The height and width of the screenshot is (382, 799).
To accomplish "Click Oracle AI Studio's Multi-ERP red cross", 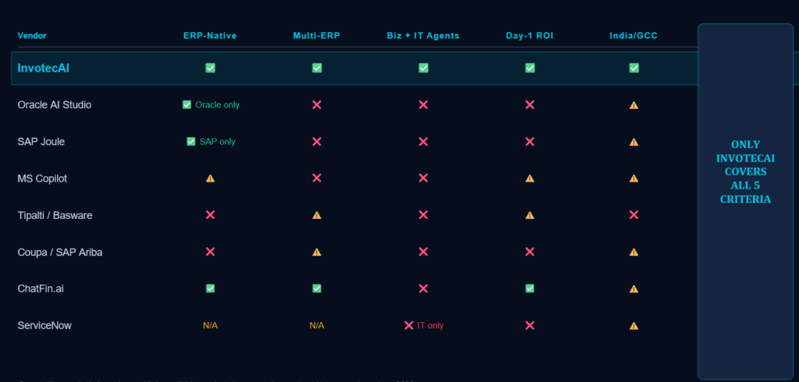I will pos(317,104).
